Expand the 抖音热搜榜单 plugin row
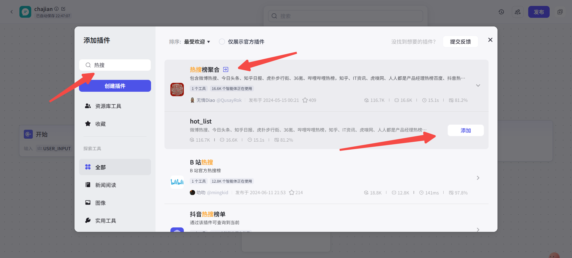The height and width of the screenshot is (258, 572). [x=478, y=230]
